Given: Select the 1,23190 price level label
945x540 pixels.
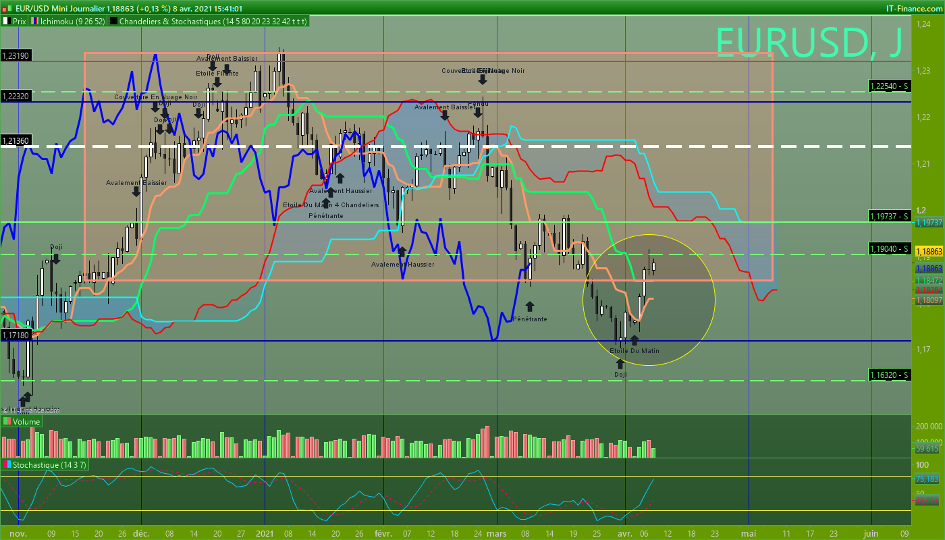Looking at the screenshot, I should click(x=16, y=55).
